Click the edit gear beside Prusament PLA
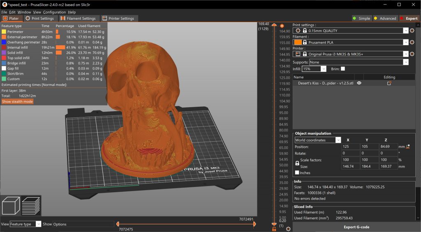This screenshot has width=421, height=232. [412, 42]
